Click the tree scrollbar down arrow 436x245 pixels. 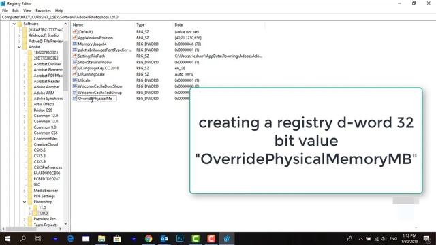click(x=65, y=223)
